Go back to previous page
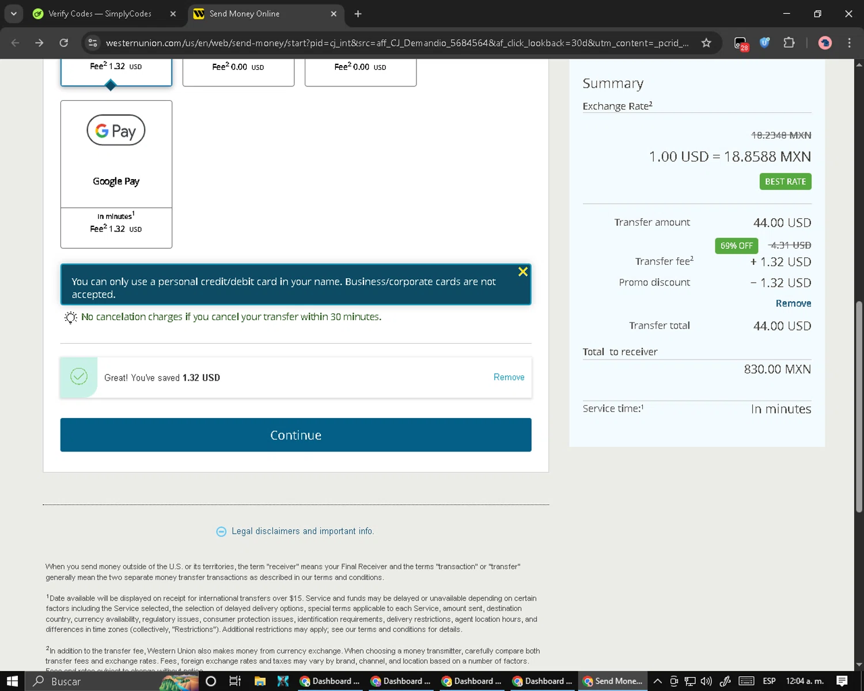 (x=16, y=43)
